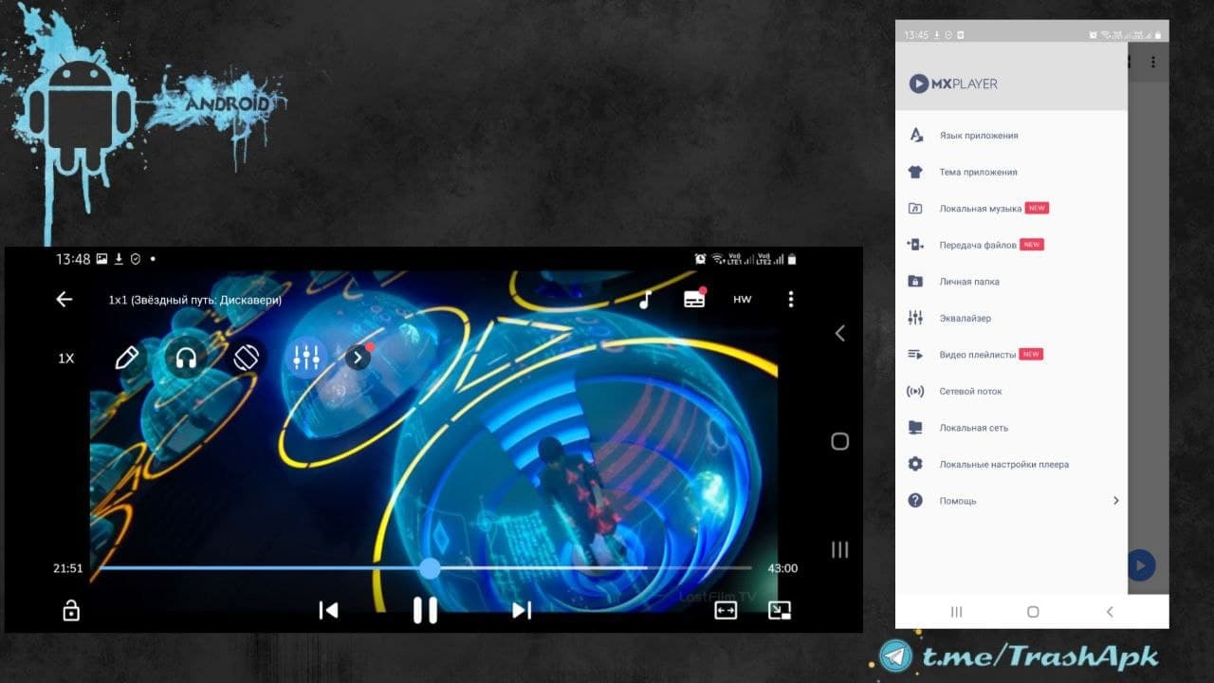The image size is (1214, 683).
Task: Change playback speed via the 1X button
Action: pyautogui.click(x=66, y=359)
